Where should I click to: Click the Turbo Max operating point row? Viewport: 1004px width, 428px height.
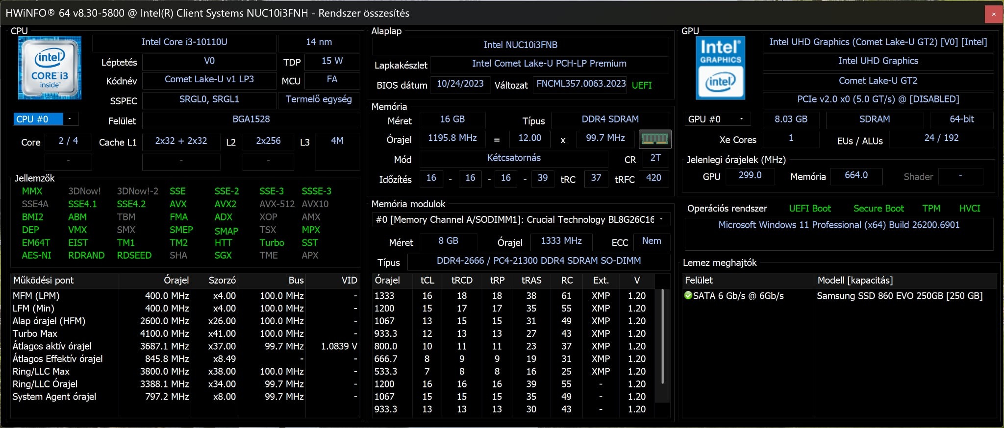(x=185, y=333)
